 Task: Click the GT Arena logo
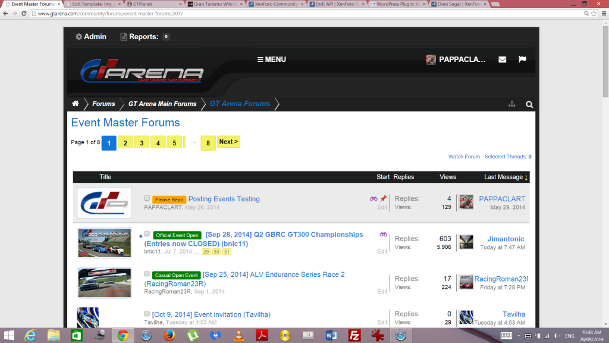click(x=142, y=71)
